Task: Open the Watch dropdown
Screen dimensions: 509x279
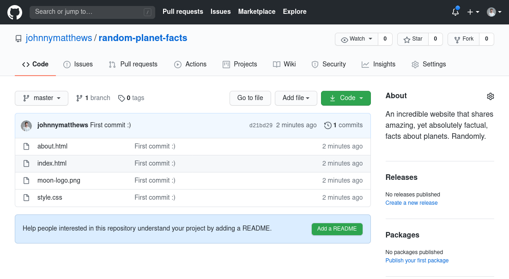Action: (x=357, y=39)
